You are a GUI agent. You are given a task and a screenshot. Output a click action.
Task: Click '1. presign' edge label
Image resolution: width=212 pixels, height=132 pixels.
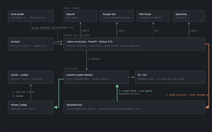pyautogui.click(x=94, y=59)
